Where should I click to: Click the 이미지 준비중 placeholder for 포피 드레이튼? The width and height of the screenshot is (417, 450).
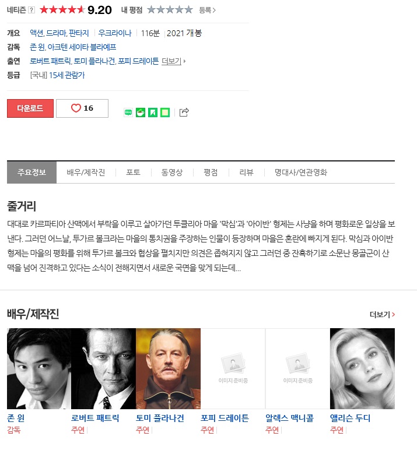(x=233, y=368)
